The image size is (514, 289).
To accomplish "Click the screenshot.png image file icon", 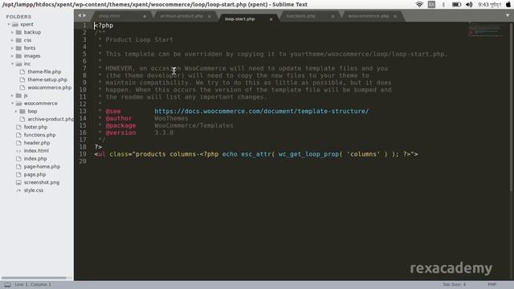I will pos(18,182).
